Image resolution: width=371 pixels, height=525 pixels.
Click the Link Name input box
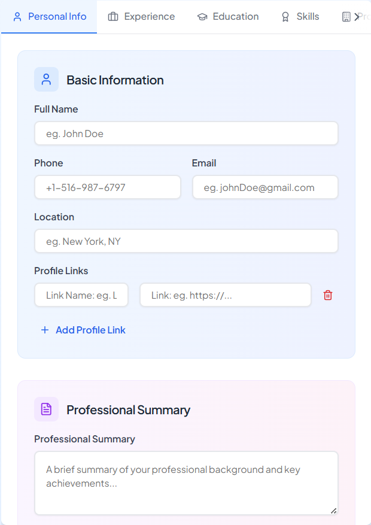81,295
